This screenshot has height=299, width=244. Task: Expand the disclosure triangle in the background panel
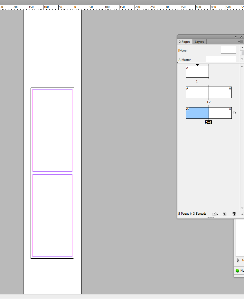(238, 260)
